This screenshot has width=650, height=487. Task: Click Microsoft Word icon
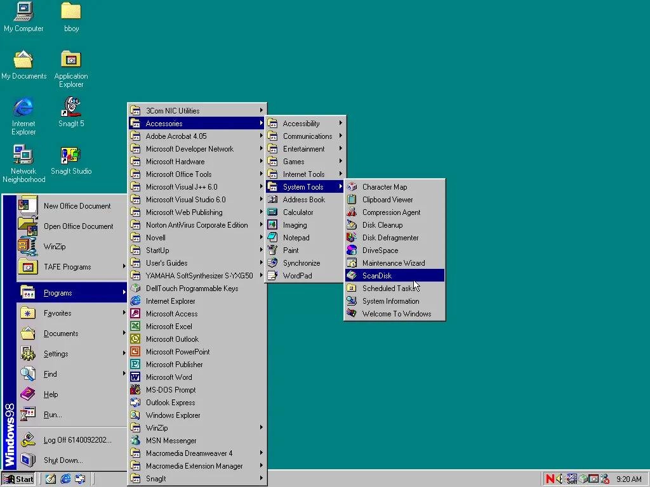[135, 377]
